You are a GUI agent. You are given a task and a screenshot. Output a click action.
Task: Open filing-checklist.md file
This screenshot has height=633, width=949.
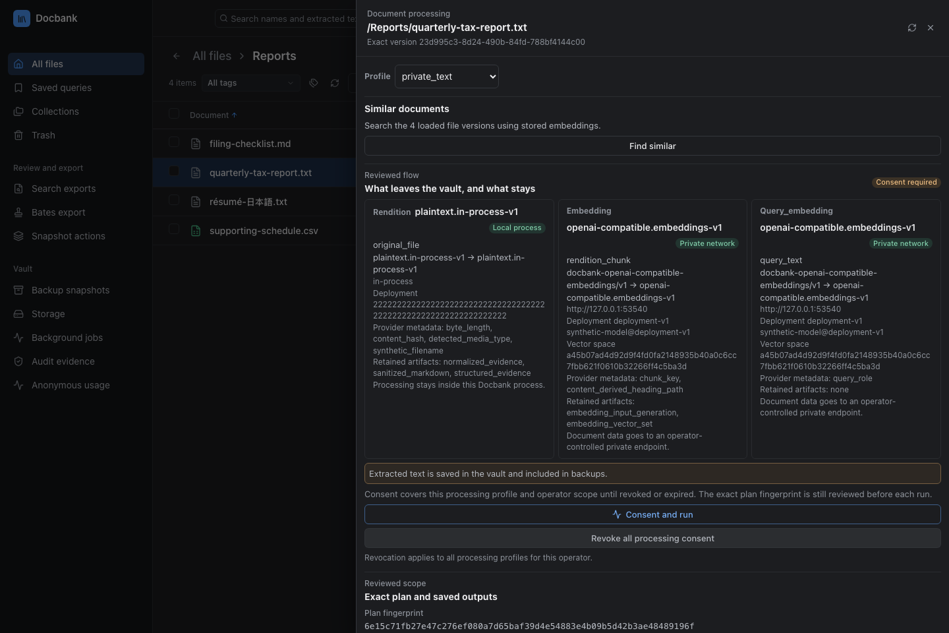click(250, 144)
